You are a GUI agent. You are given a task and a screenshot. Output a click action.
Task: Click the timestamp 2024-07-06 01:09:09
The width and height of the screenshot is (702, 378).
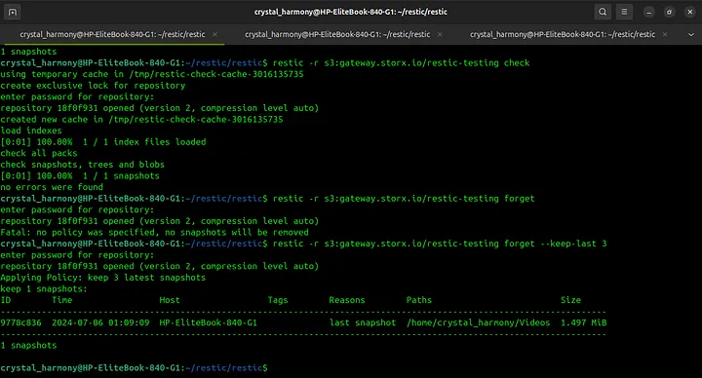[100, 322]
